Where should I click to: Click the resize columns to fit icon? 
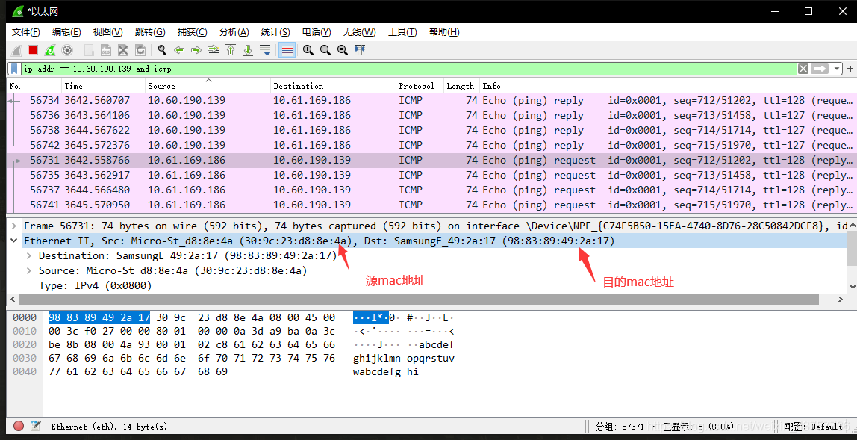360,50
